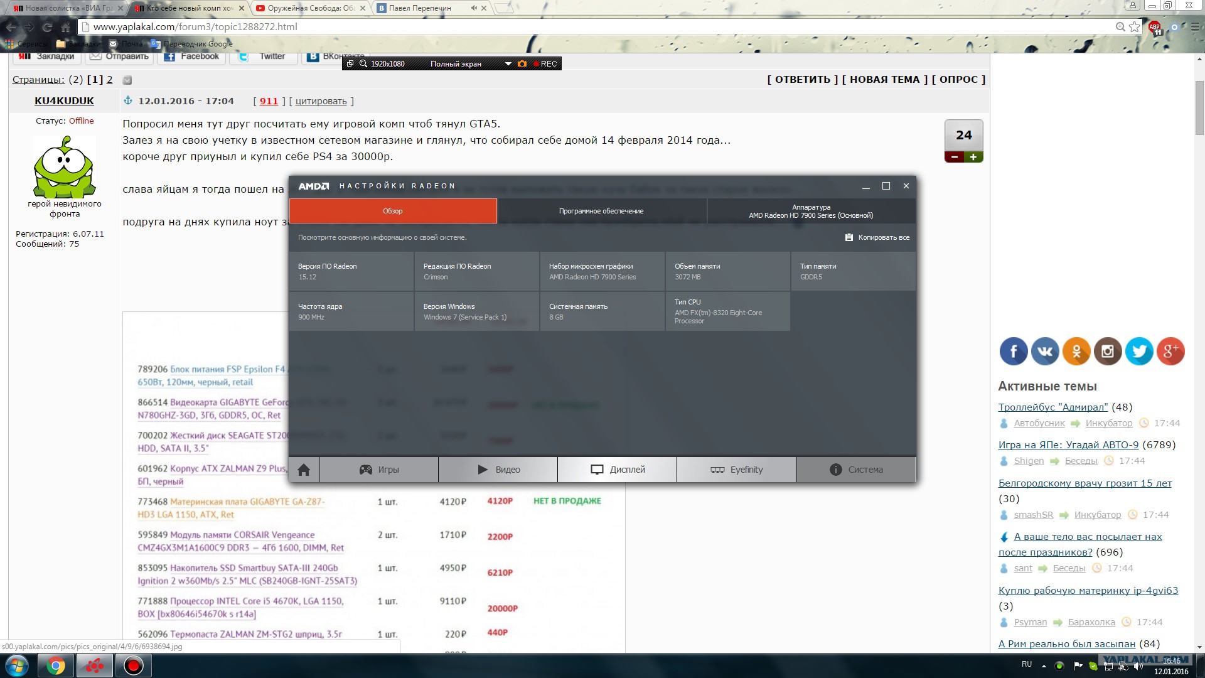The height and width of the screenshot is (678, 1205).
Task: Open Chrome from the taskbar
Action: click(56, 665)
